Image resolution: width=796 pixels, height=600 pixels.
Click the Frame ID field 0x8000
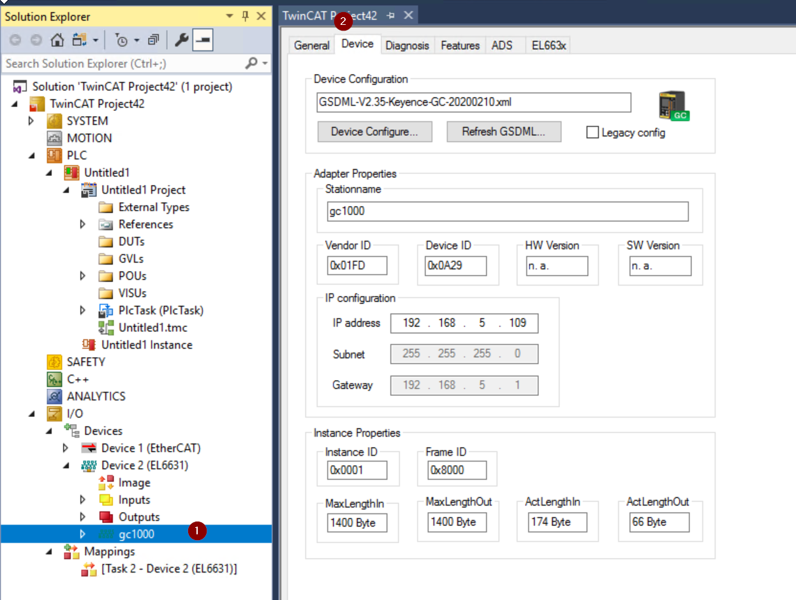(457, 470)
